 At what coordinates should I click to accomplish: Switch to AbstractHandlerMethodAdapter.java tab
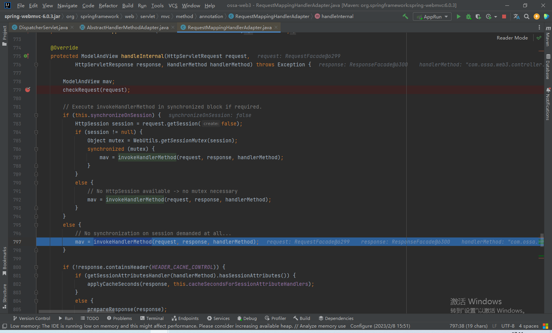coord(127,27)
